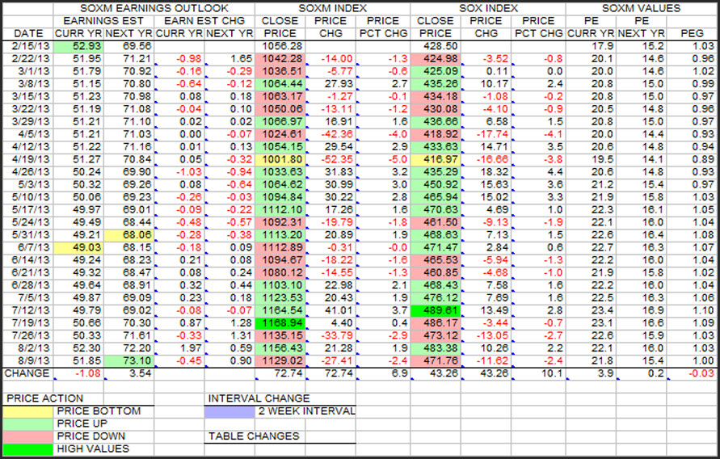Select the bright green HIGH VALUES swatch
This screenshot has height=459, width=720.
[x=29, y=449]
